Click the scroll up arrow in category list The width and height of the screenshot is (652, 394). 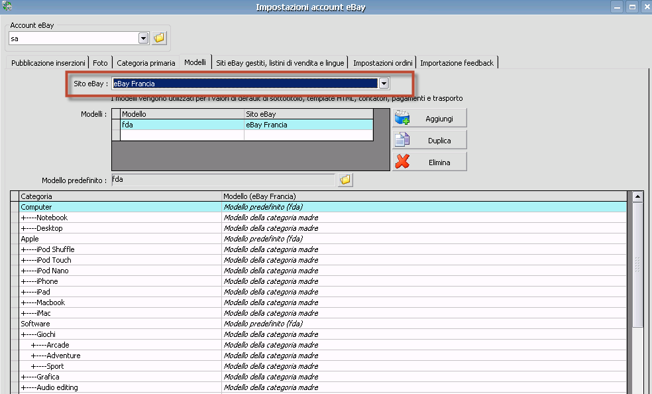click(637, 196)
